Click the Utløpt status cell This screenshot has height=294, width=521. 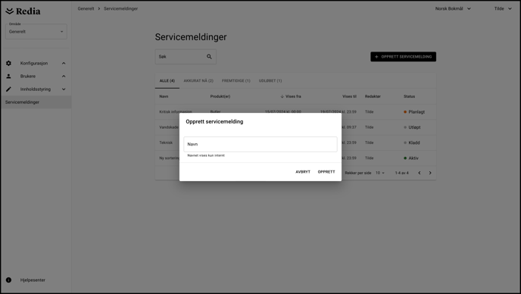pos(412,127)
